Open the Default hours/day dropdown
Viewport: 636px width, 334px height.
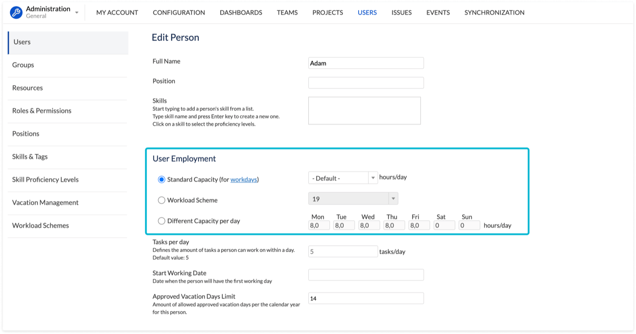pyautogui.click(x=343, y=178)
